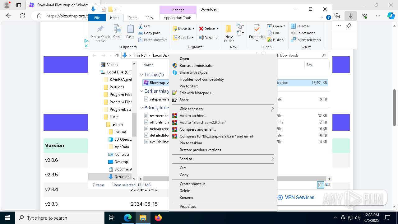
Task: Click the Explorer help question mark icon
Action: [328, 18]
